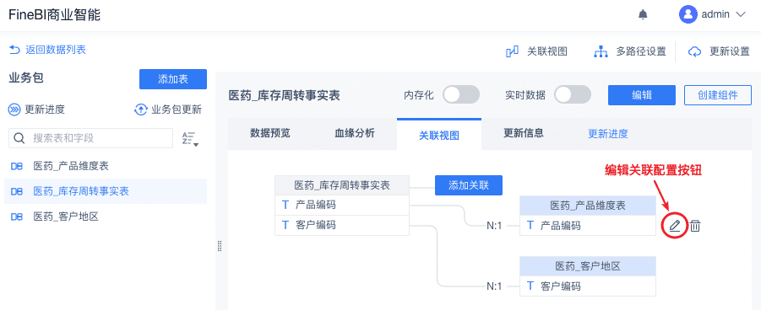The width and height of the screenshot is (761, 310).
Task: Open the admin user dropdown
Action: 711,14
